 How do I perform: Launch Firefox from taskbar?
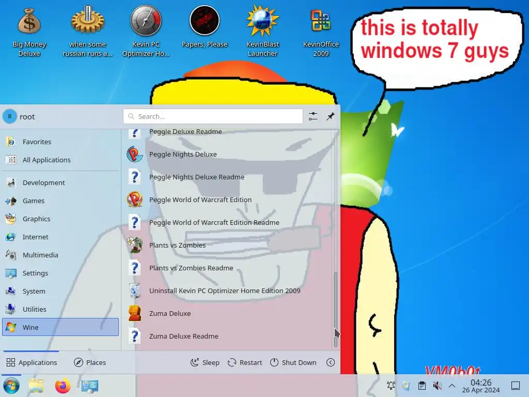pos(63,386)
